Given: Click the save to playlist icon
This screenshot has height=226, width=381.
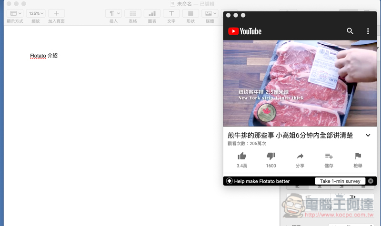Looking at the screenshot, I should click(329, 156).
